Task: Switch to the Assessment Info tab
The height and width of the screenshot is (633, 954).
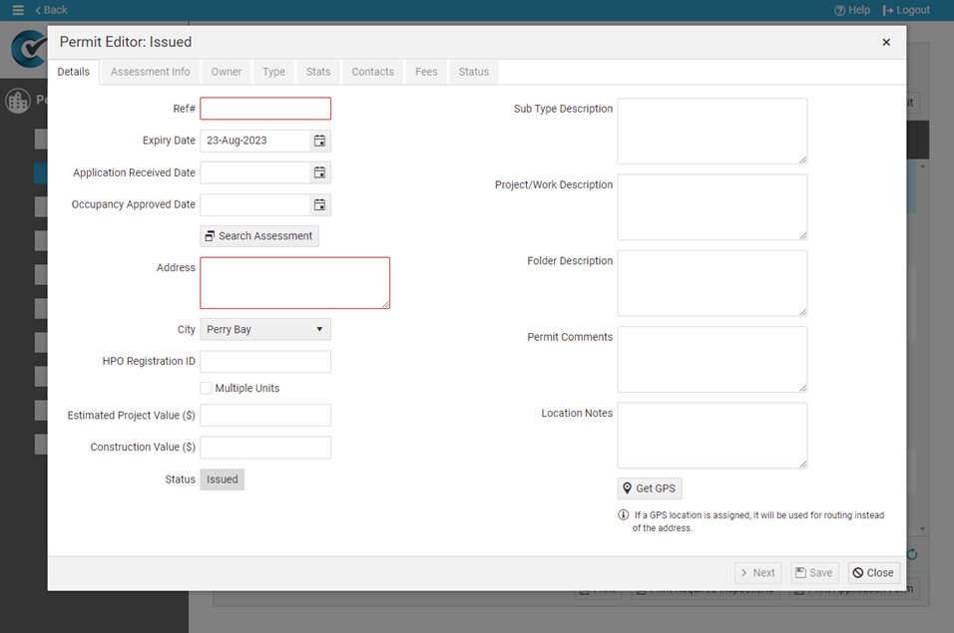Action: (x=150, y=72)
